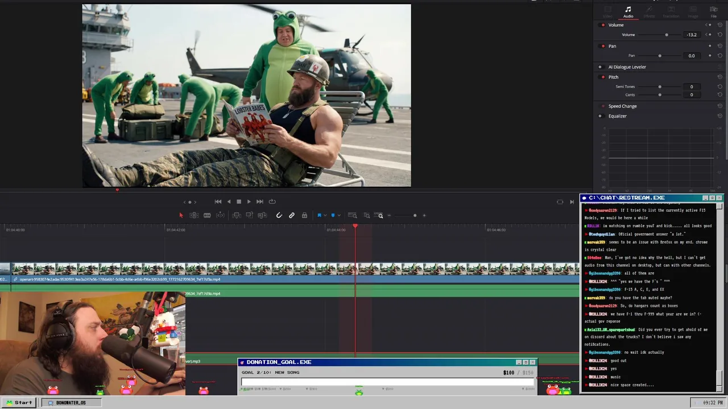728x409 pixels.
Task: Open the marker color dropdown arrow
Action: pos(339,216)
